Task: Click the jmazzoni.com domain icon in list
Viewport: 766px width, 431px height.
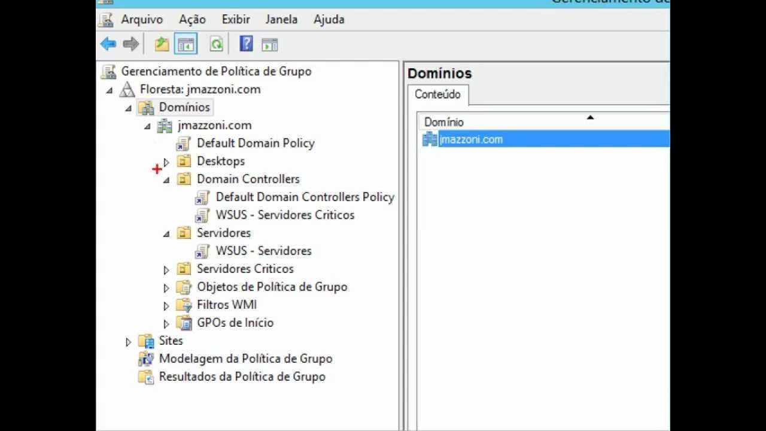Action: pos(430,139)
